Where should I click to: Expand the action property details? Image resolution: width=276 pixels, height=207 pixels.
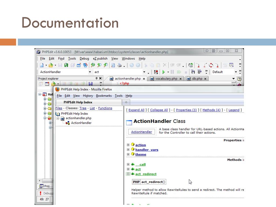pyautogui.click(x=128, y=145)
